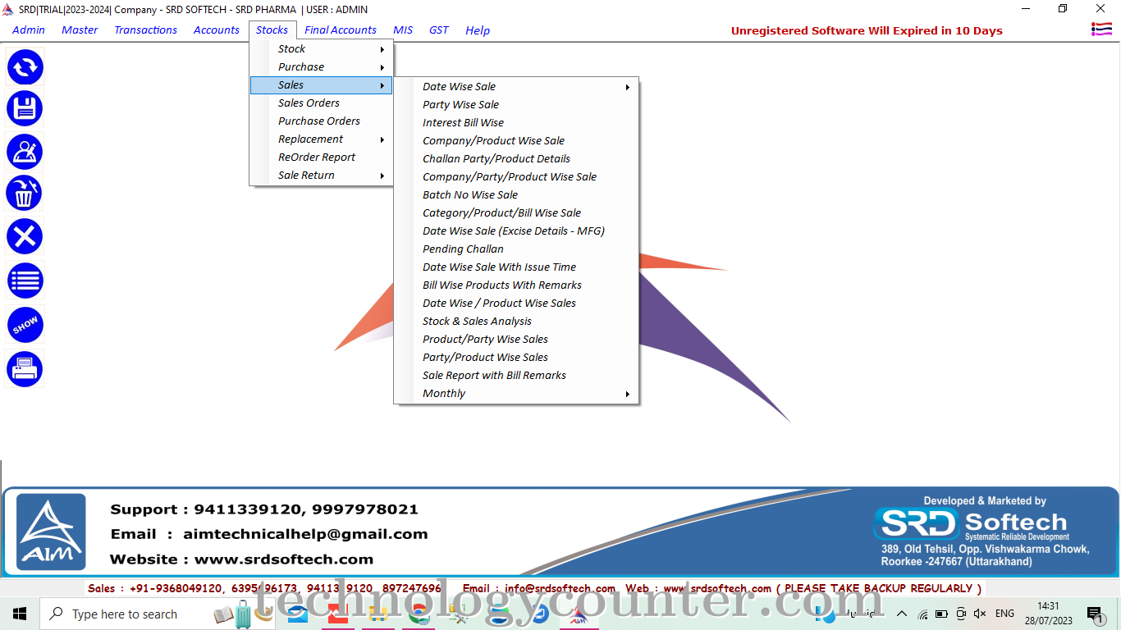
Task: Open the Admin menu
Action: pos(29,30)
